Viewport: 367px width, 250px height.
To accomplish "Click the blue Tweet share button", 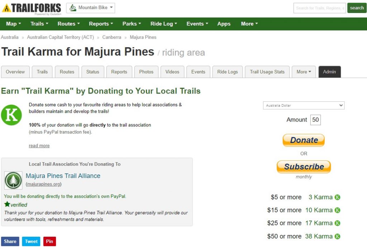I will coord(31,241).
